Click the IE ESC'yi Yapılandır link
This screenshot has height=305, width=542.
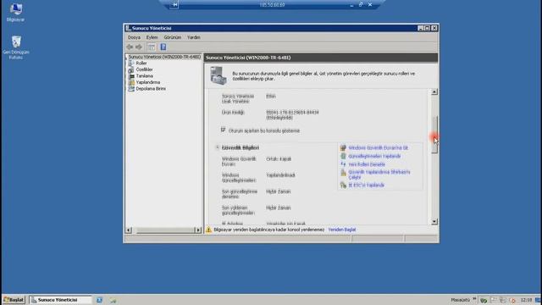click(x=367, y=186)
